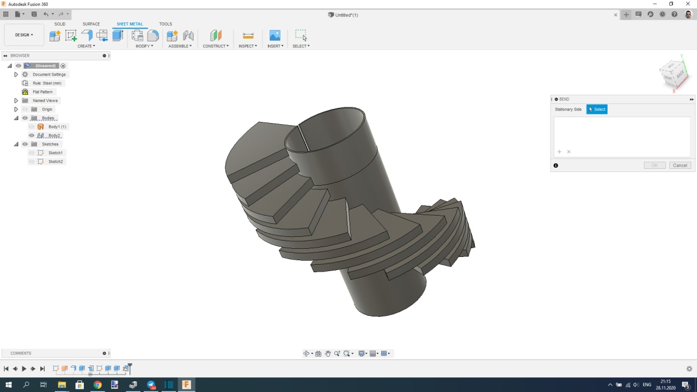
Task: Click the Construct offset plane icon
Action: [216, 35]
